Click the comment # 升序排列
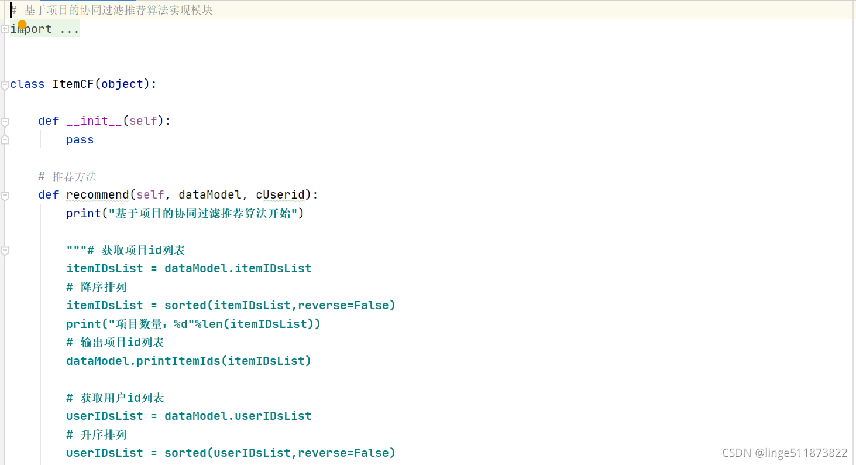 pyautogui.click(x=97, y=435)
